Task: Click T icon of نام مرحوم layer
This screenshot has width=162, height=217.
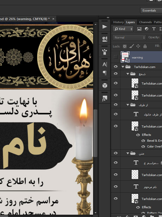Action: coord(136,187)
